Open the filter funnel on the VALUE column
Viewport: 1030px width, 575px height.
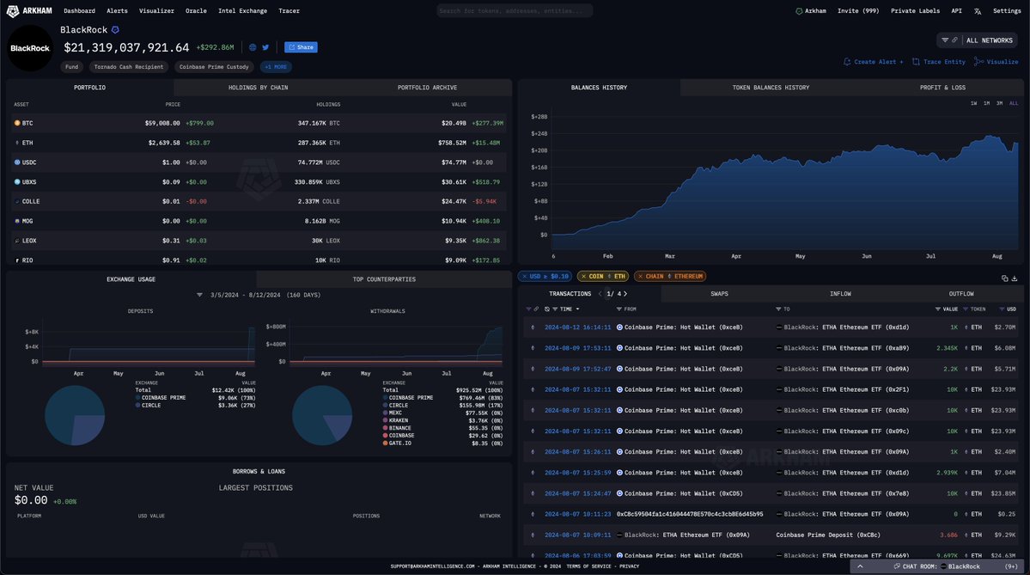point(938,309)
